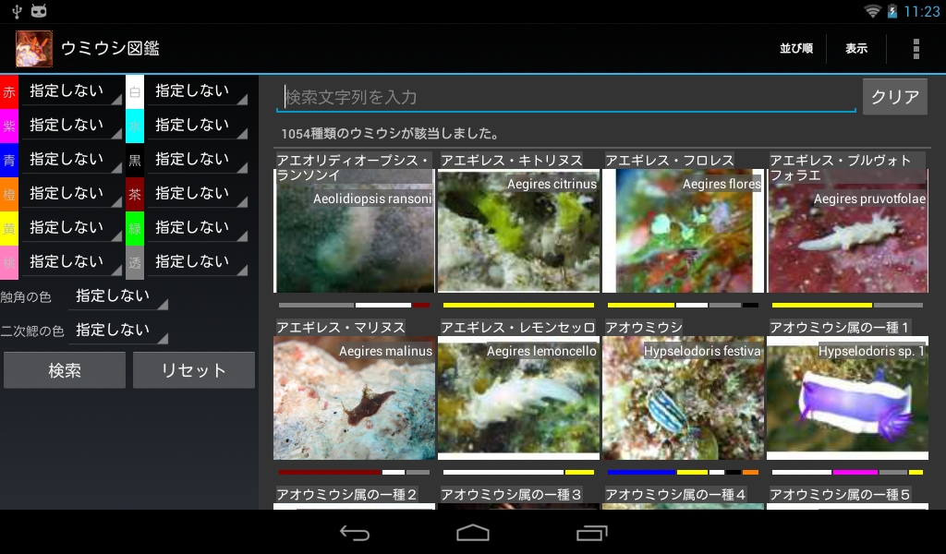This screenshot has width=946, height=554.
Task: Click the アオウミシ属の一種４ title
Action: tap(675, 494)
